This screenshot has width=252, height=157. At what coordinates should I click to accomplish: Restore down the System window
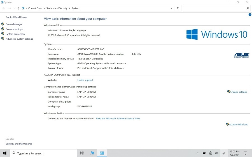click(x=238, y=2)
